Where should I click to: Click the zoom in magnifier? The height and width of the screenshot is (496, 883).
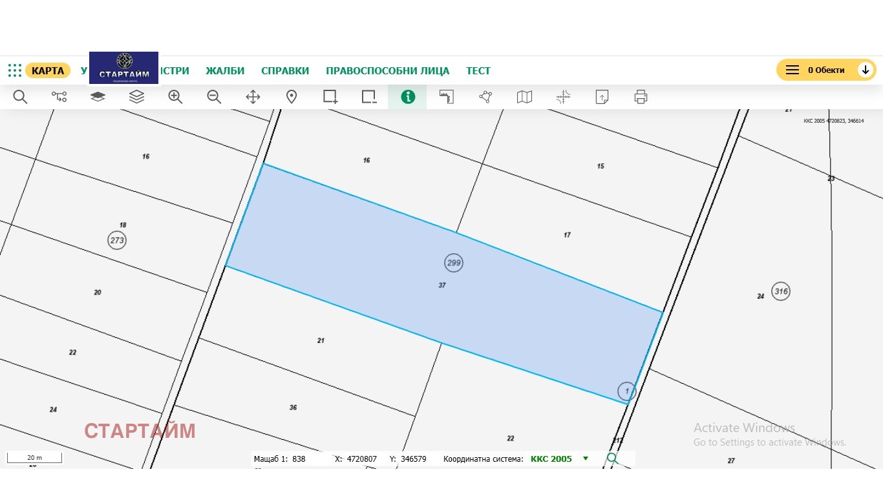point(175,97)
